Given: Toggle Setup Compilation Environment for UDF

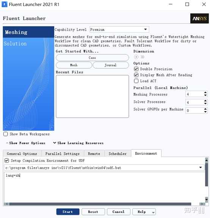Looking at the screenshot, I should (x=7, y=161).
